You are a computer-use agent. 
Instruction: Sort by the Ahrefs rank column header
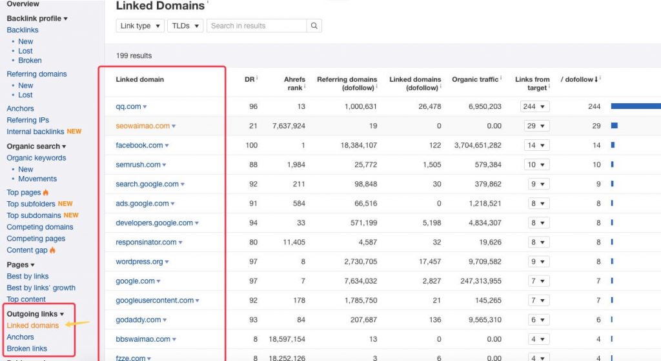294,83
